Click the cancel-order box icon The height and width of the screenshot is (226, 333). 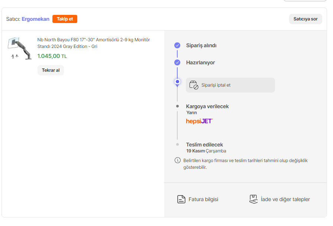tap(194, 85)
